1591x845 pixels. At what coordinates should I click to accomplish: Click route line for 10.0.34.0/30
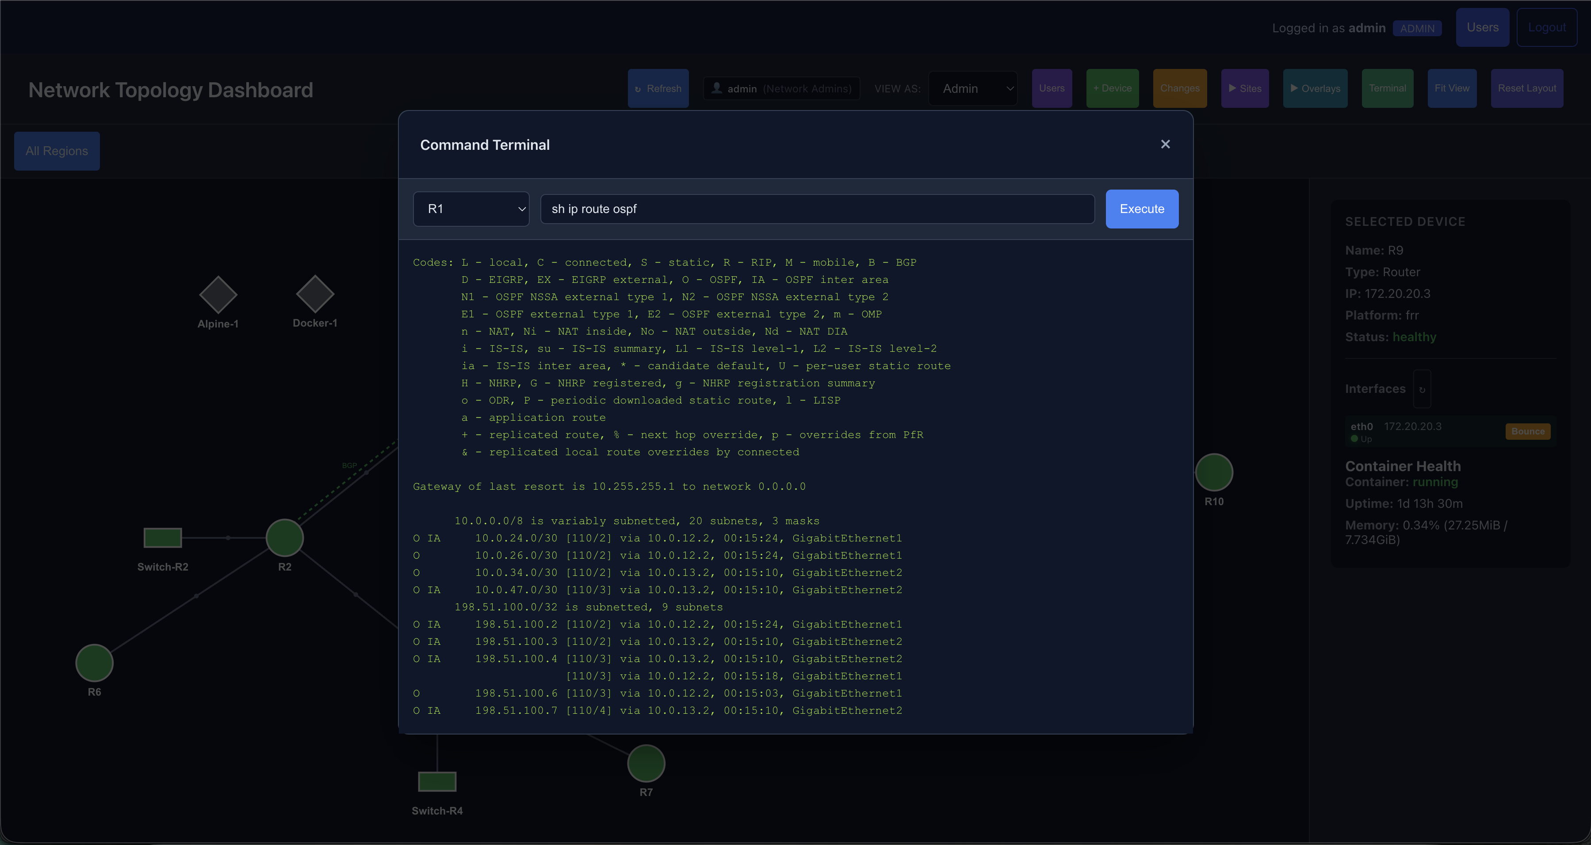[658, 573]
